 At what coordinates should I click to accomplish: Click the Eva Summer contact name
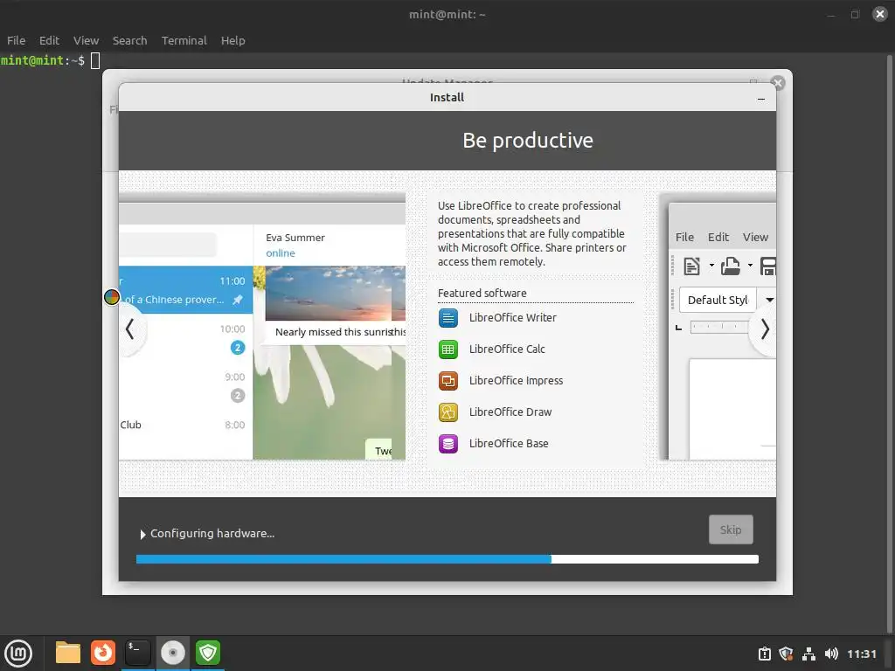(x=295, y=238)
